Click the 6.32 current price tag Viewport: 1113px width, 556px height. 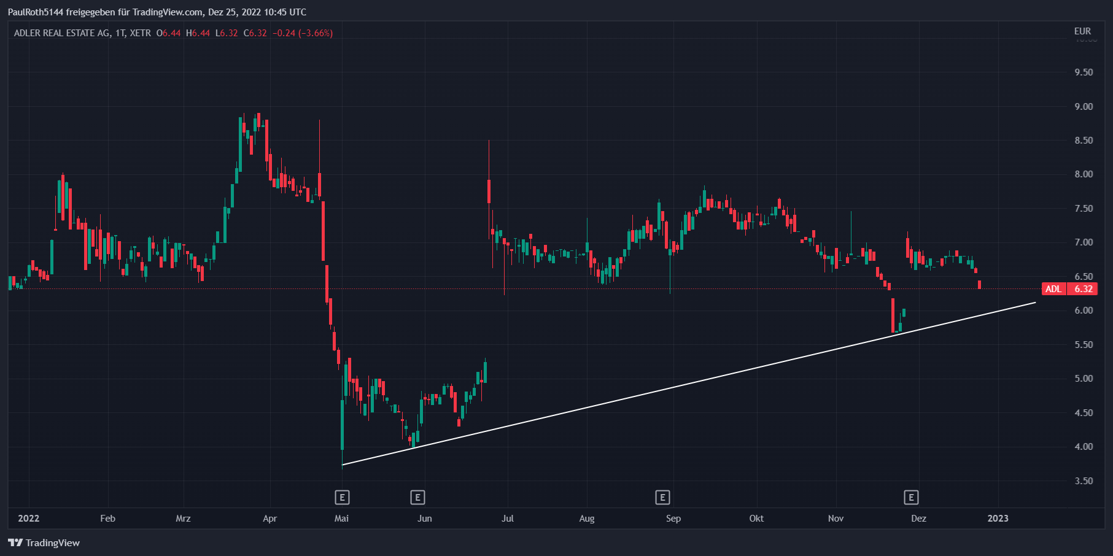point(1084,289)
